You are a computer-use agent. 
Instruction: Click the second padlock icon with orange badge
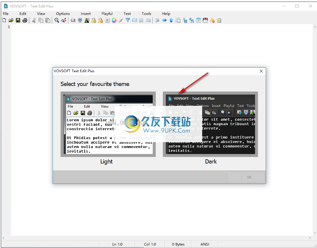tap(101, 20)
